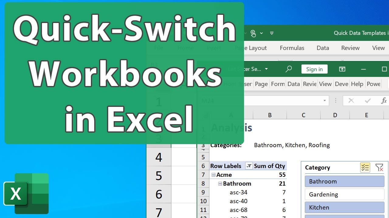Open the Data tab in the front slicer window
389x218 pixels.
pos(294,84)
